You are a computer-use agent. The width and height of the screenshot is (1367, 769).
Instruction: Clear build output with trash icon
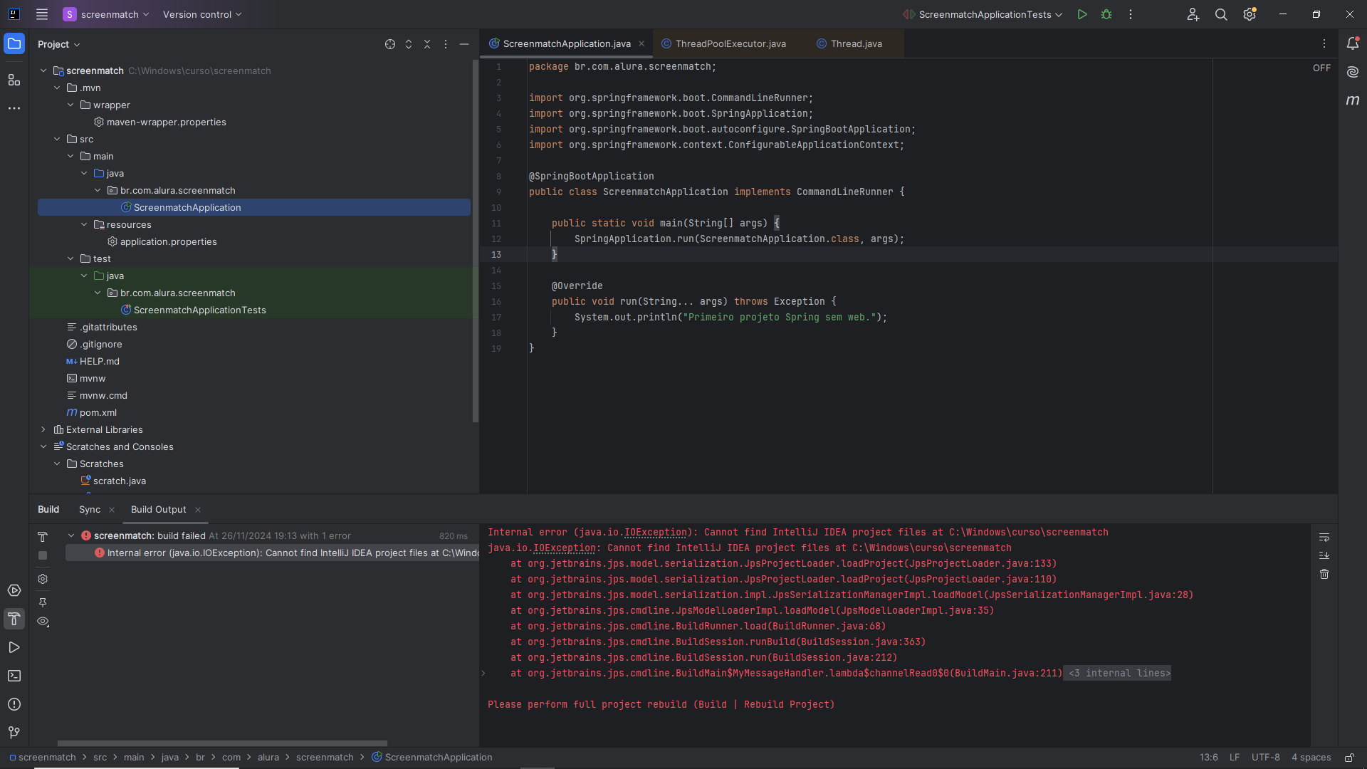pos(1324,574)
